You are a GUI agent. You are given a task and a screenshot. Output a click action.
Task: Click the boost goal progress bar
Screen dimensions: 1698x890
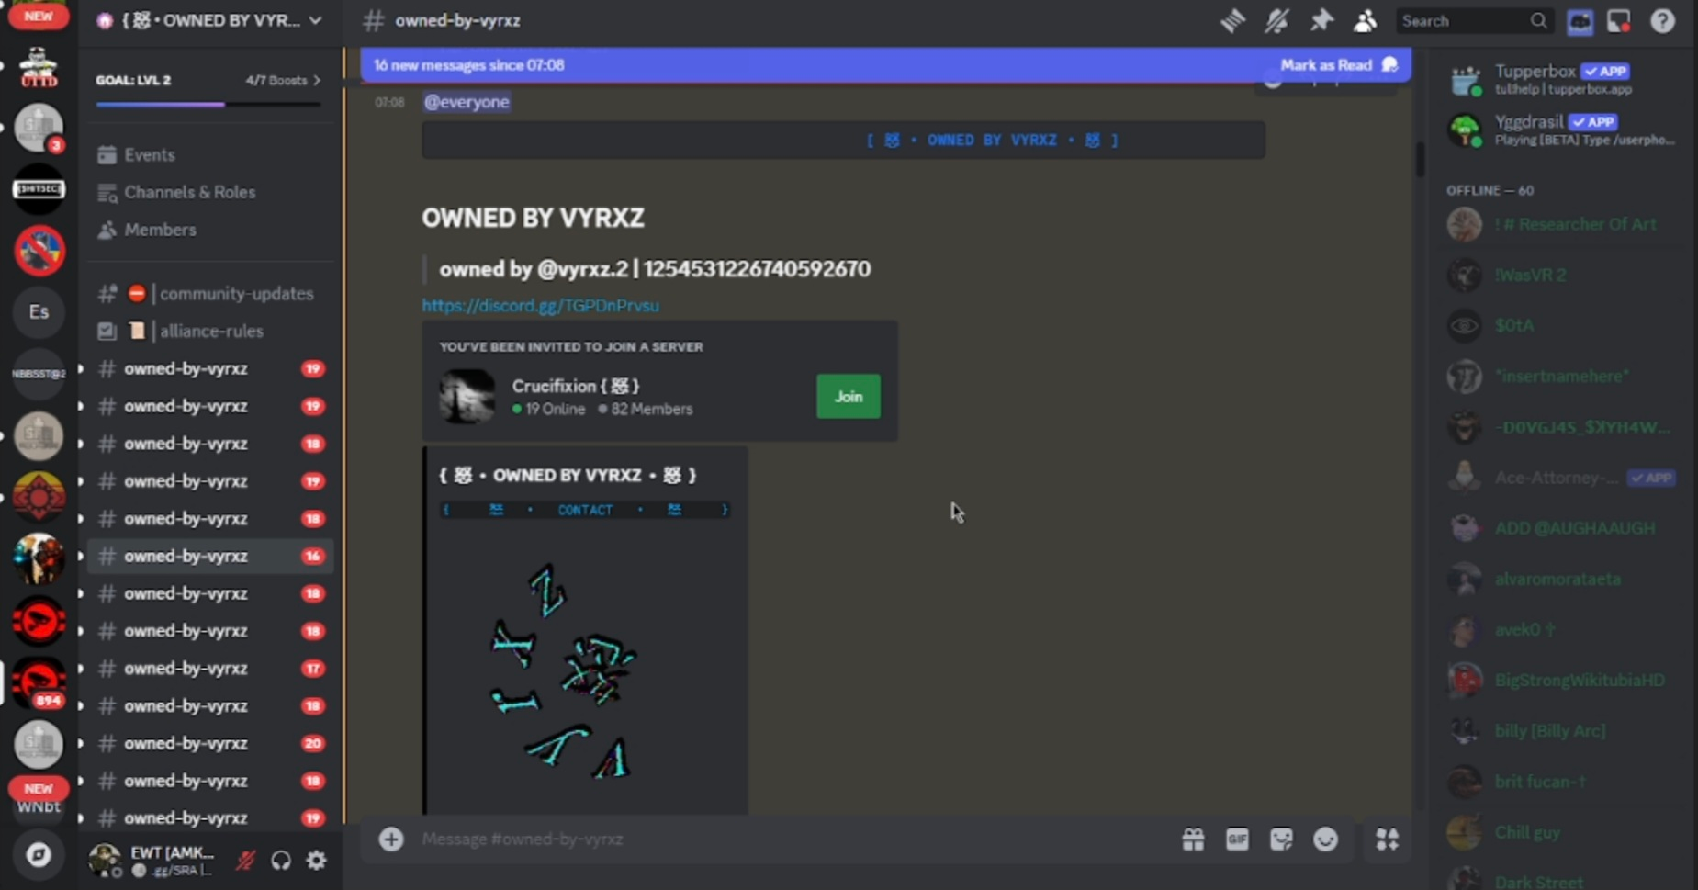(208, 105)
